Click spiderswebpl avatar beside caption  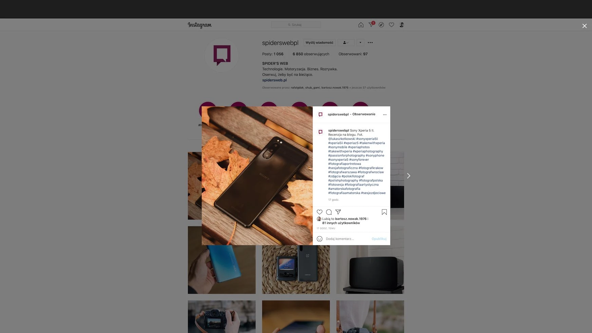coord(320,132)
